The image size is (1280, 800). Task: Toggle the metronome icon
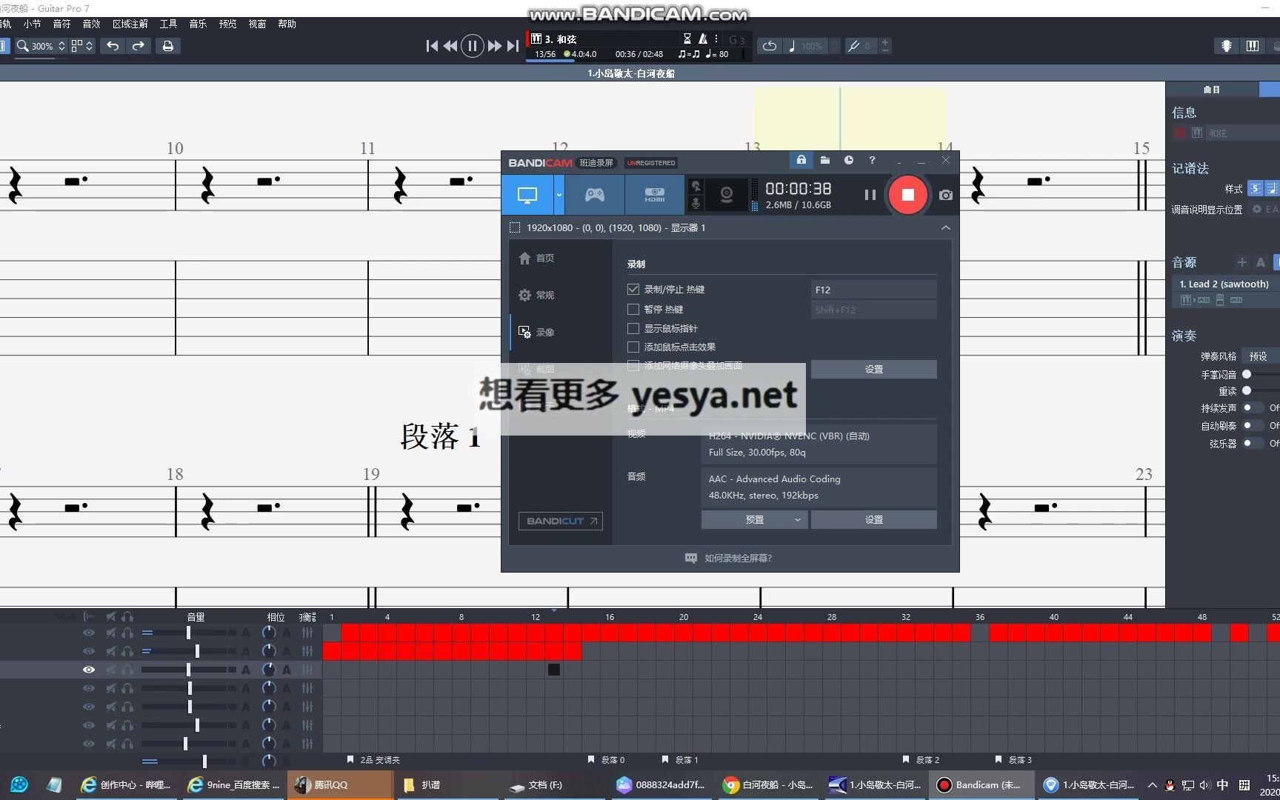pyautogui.click(x=703, y=39)
